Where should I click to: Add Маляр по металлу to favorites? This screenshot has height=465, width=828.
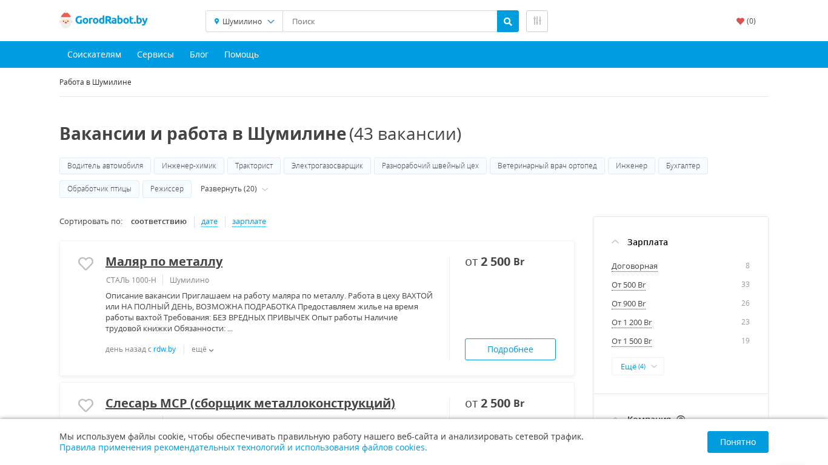tap(85, 263)
